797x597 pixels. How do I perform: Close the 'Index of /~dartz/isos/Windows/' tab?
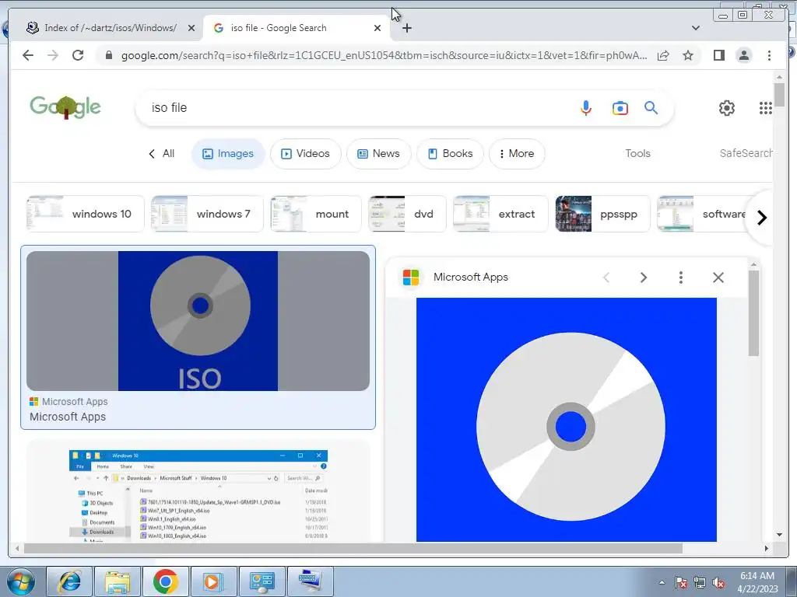[191, 28]
